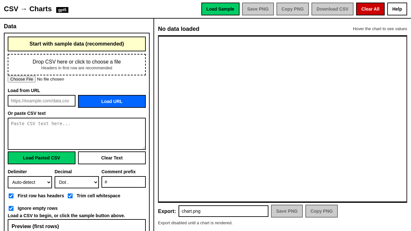The width and height of the screenshot is (411, 231).
Task: Click the Load Sample button
Action: (x=220, y=9)
